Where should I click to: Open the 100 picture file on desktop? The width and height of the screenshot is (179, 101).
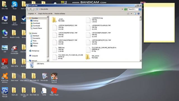(x=5, y=49)
